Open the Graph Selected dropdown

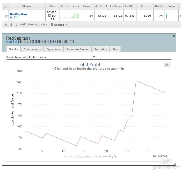tap(62, 57)
